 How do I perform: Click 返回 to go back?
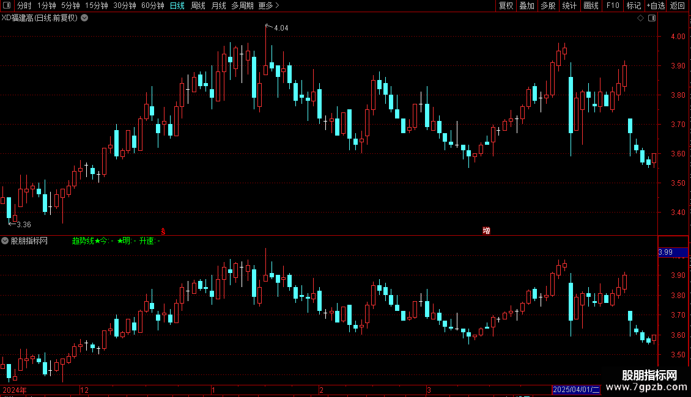[x=678, y=5]
